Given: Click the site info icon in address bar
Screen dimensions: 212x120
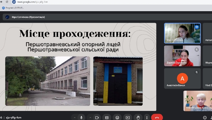Looking at the screenshot, I should [14, 2].
